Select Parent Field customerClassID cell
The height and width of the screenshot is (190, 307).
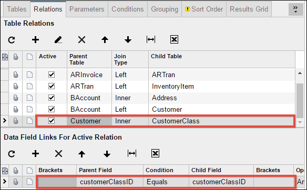(110, 182)
